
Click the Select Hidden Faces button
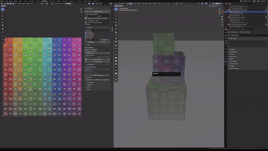pos(98,75)
